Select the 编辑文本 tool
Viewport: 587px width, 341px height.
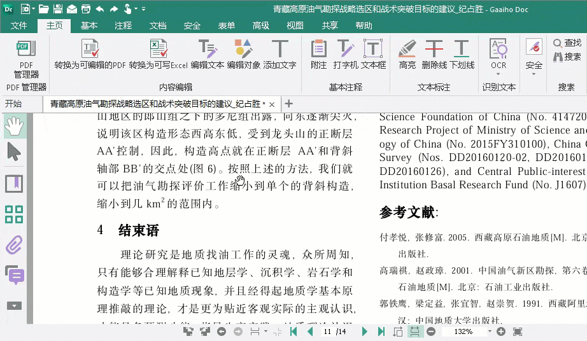pyautogui.click(x=208, y=54)
